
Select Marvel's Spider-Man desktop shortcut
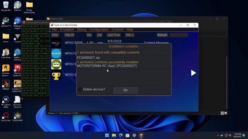point(17,70)
